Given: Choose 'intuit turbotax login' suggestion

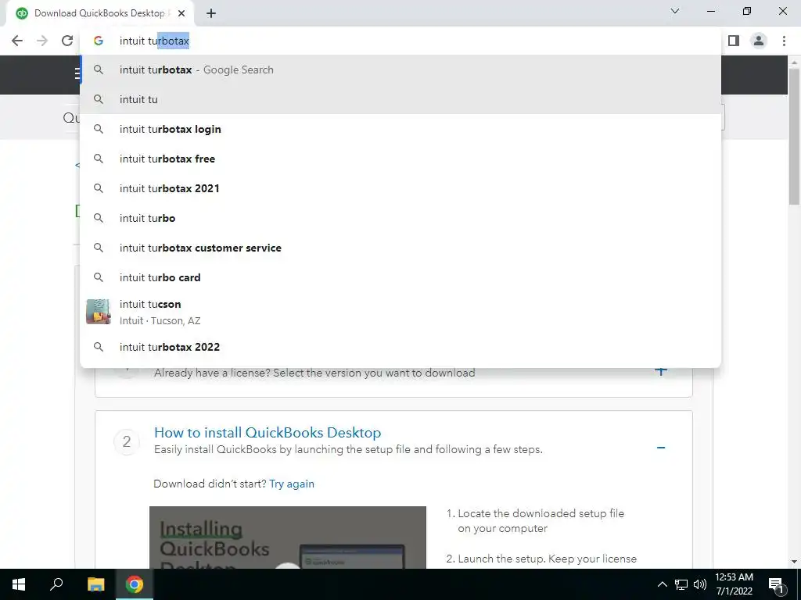Looking at the screenshot, I should (400, 129).
